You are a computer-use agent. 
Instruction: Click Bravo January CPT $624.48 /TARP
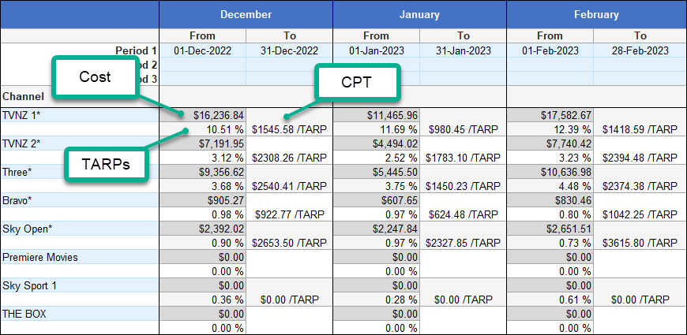[x=463, y=214]
